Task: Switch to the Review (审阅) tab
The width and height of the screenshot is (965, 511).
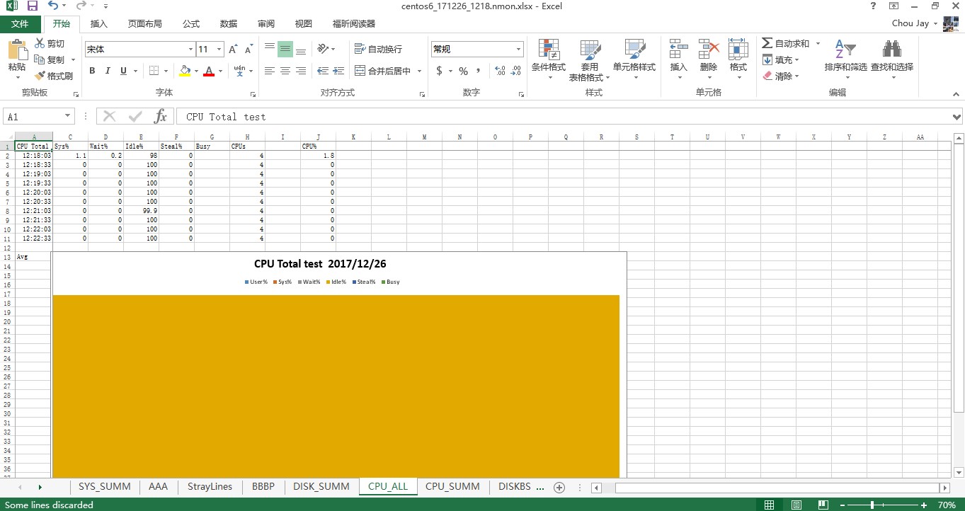Action: (266, 23)
